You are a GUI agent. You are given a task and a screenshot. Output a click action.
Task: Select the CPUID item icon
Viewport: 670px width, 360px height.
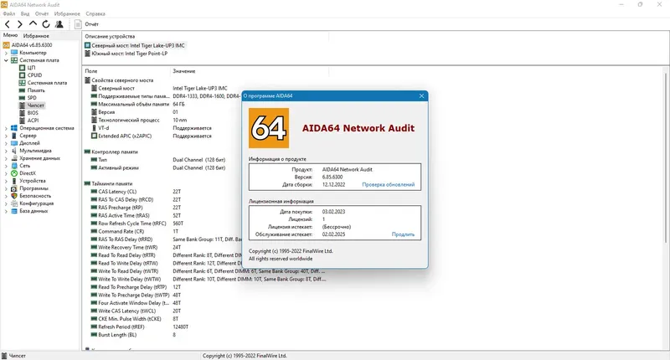[23, 75]
